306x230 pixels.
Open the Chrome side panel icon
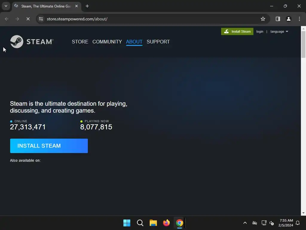[278, 19]
